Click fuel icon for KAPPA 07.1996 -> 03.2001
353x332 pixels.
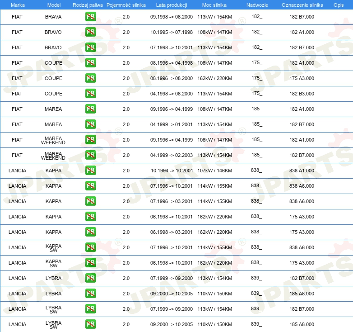tap(90, 201)
